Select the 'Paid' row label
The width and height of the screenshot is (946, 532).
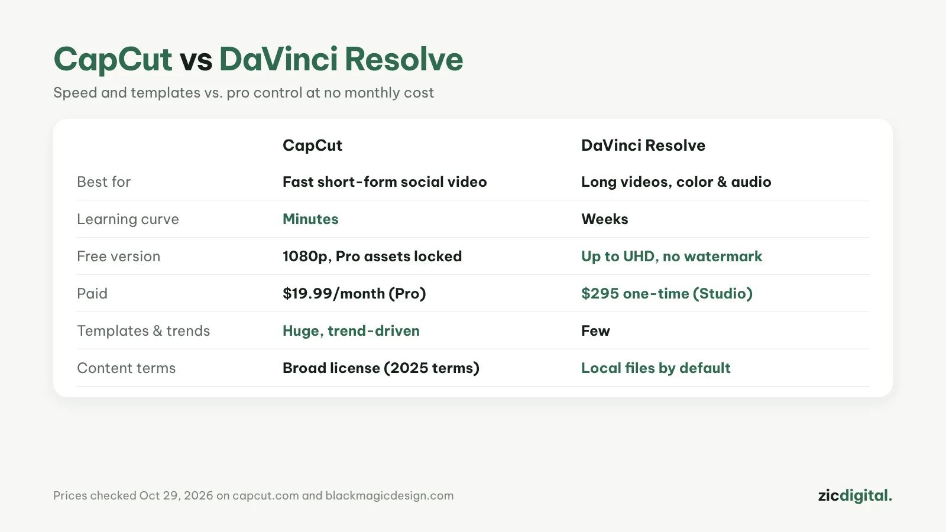pyautogui.click(x=92, y=294)
